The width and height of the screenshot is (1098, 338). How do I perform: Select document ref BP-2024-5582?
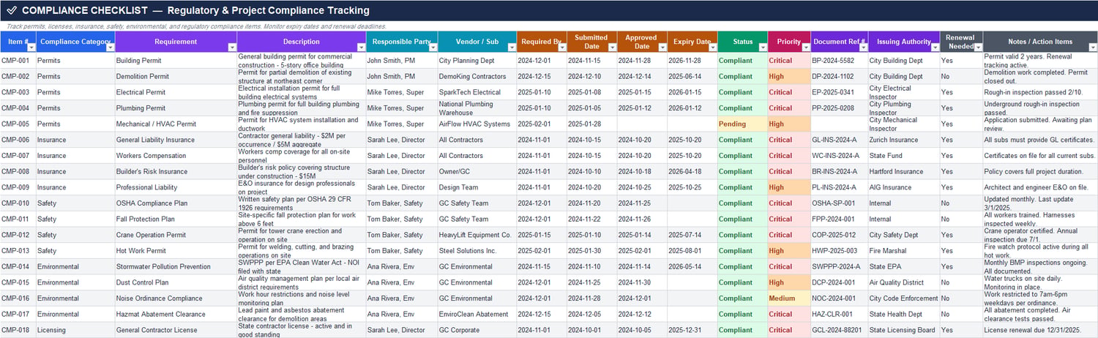(x=839, y=61)
